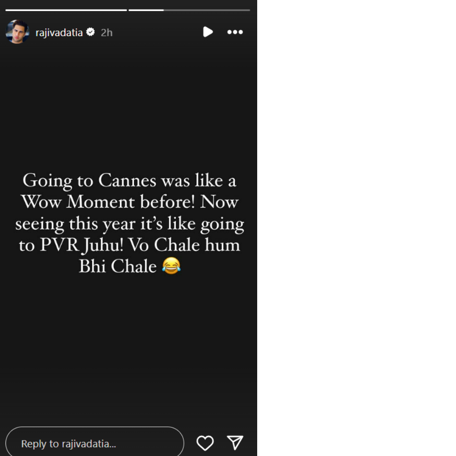456x456 pixels.
Task: Click the verified badge next to rajivadatia
Action: (91, 32)
